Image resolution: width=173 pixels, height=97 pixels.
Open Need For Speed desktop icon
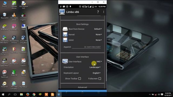(5, 62)
